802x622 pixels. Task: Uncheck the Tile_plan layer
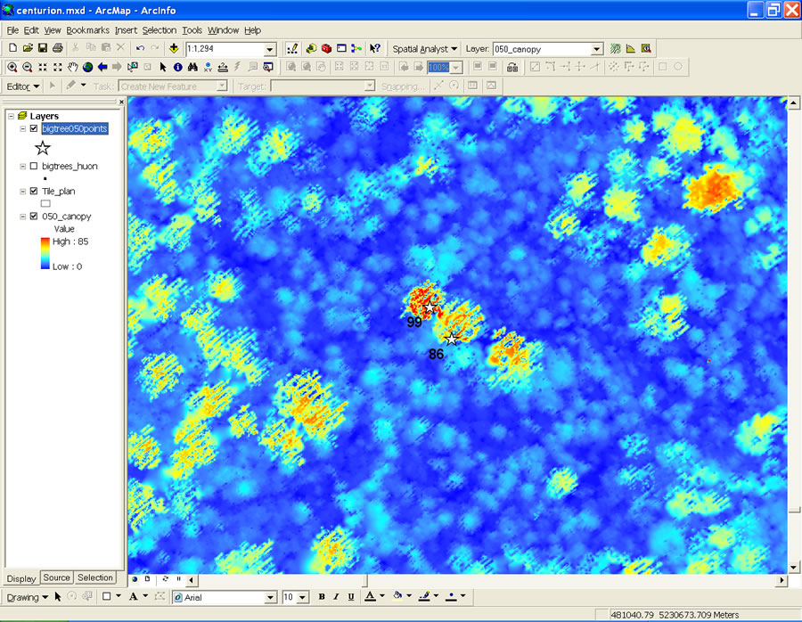click(34, 191)
